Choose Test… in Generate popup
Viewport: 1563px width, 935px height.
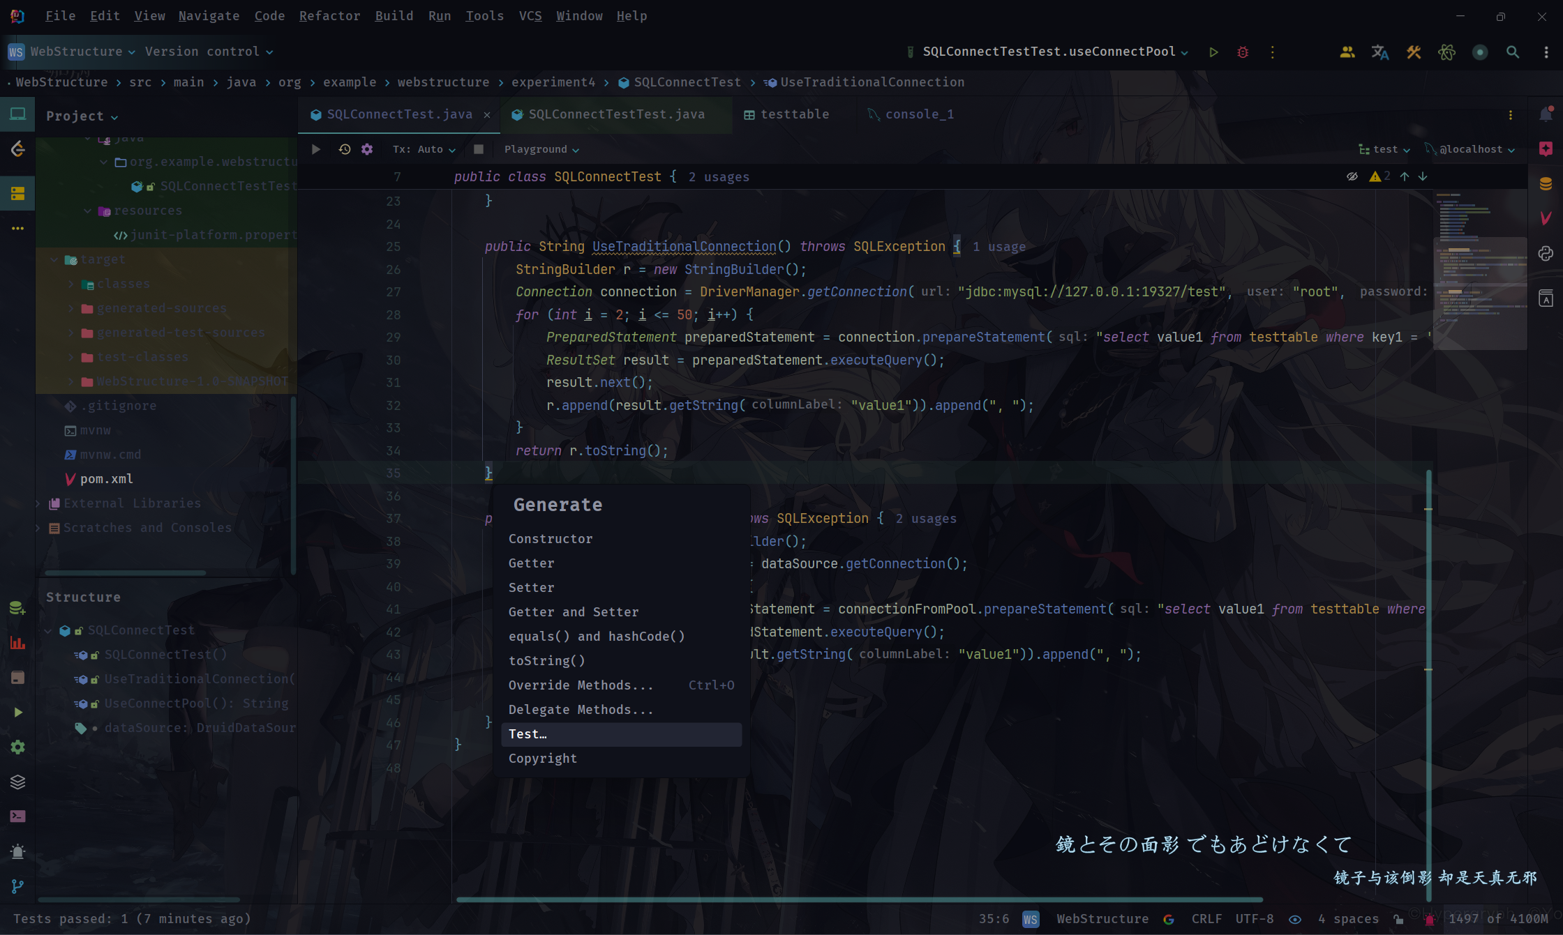point(621,734)
